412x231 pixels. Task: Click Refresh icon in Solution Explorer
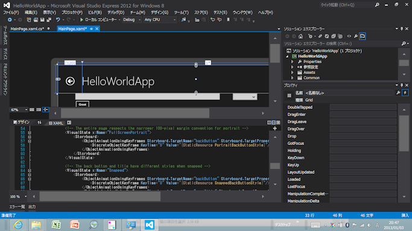tap(326, 36)
